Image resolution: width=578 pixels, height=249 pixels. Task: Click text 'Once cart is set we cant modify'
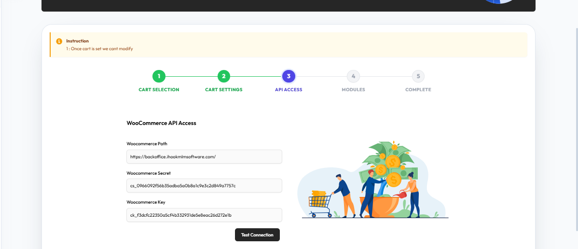(102, 49)
